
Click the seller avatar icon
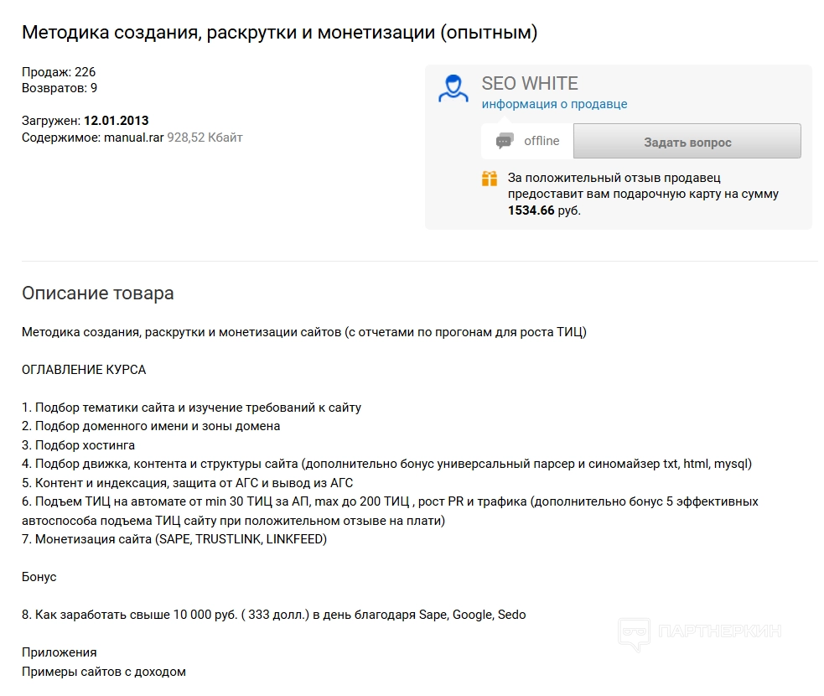coord(453,88)
